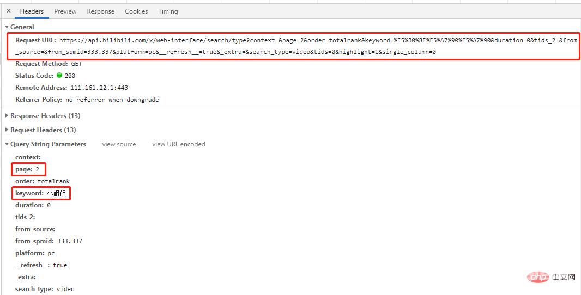Select Remote Address 111.161.22.1:443
581x295 pixels.
click(x=99, y=88)
